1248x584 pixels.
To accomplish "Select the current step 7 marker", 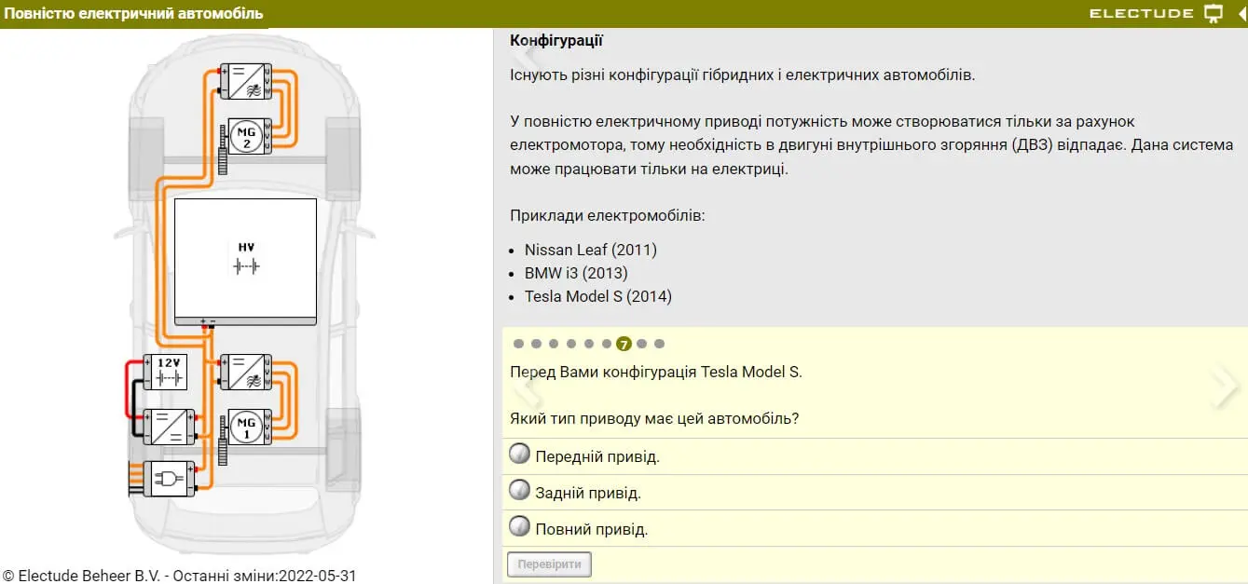I will 624,344.
